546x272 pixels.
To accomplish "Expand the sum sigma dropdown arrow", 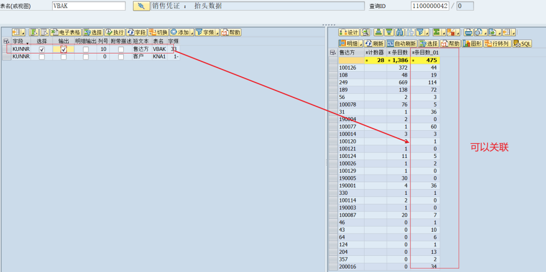I will [444, 32].
